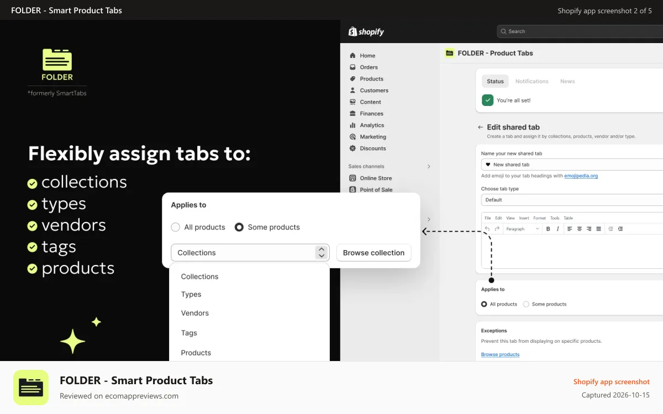The height and width of the screenshot is (414, 663).
Task: Click the Content icon in the sidebar
Action: click(x=352, y=102)
